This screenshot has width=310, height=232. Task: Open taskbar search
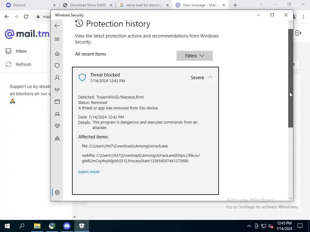click(22, 226)
